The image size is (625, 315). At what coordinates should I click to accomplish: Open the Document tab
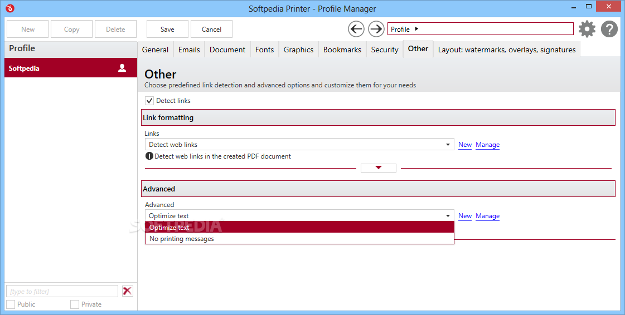pyautogui.click(x=227, y=50)
